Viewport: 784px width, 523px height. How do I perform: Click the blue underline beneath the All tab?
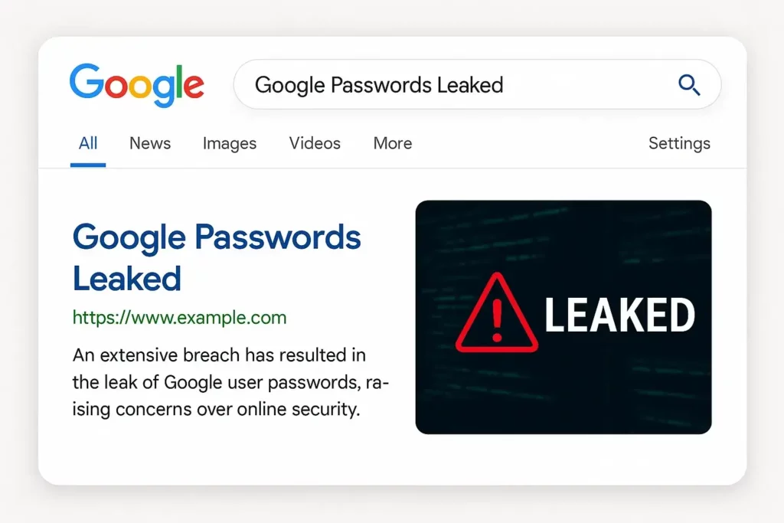tap(88, 165)
